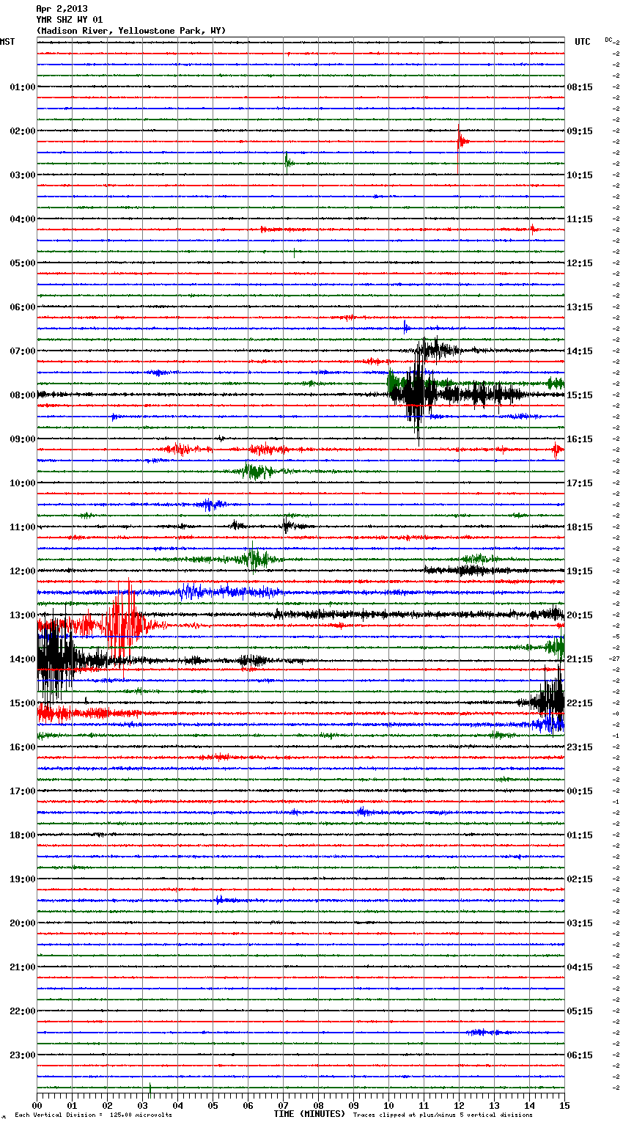Click the "16:00" MST hour label
The height and width of the screenshot is (1125, 623).
pos(23,747)
